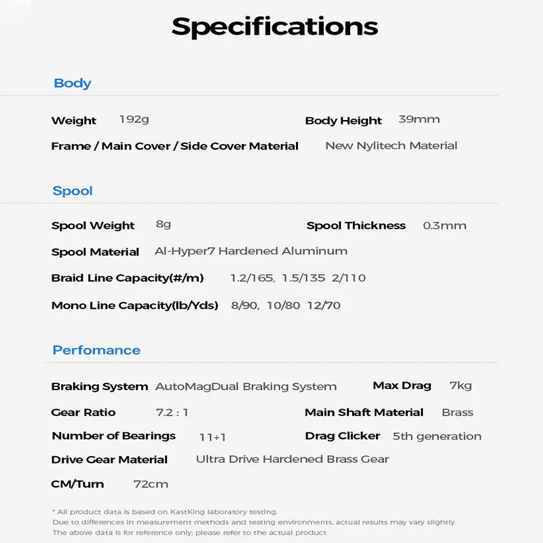Image resolution: width=543 pixels, height=543 pixels.
Task: Click Ultra Drive Hardened Brass Gear text
Action: [293, 460]
